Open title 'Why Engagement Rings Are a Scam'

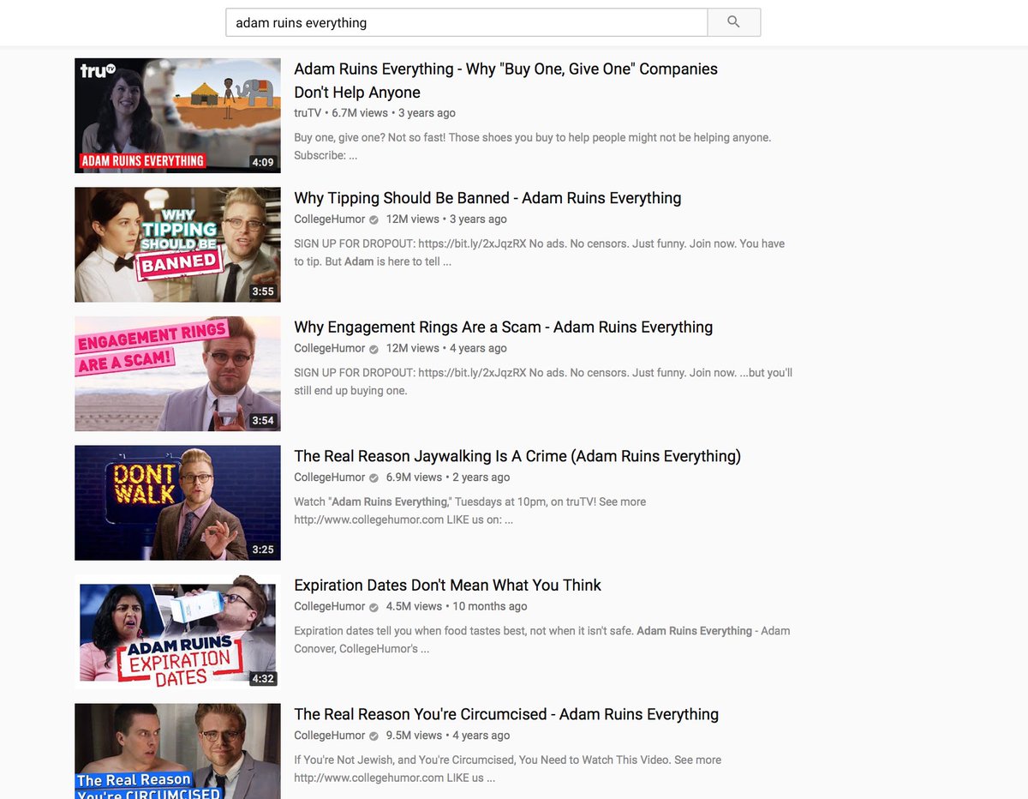[503, 327]
